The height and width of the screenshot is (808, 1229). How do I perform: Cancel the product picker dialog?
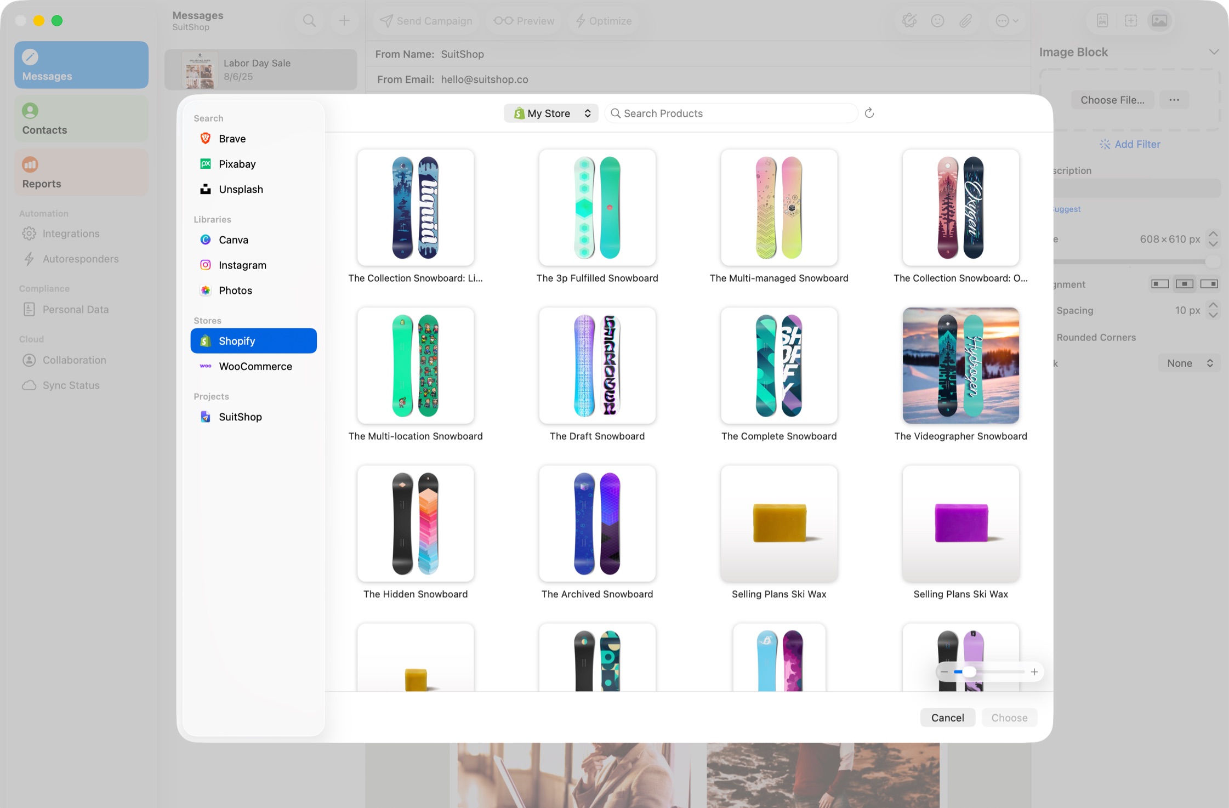click(x=947, y=717)
